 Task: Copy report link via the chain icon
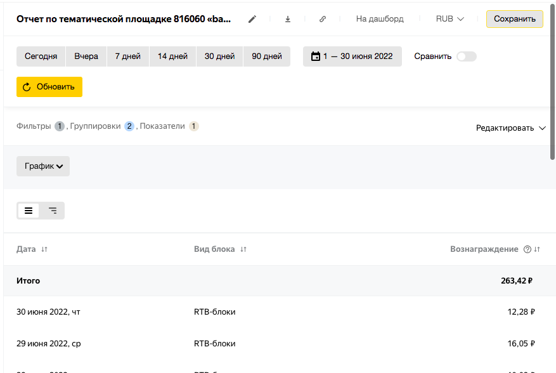(x=323, y=19)
